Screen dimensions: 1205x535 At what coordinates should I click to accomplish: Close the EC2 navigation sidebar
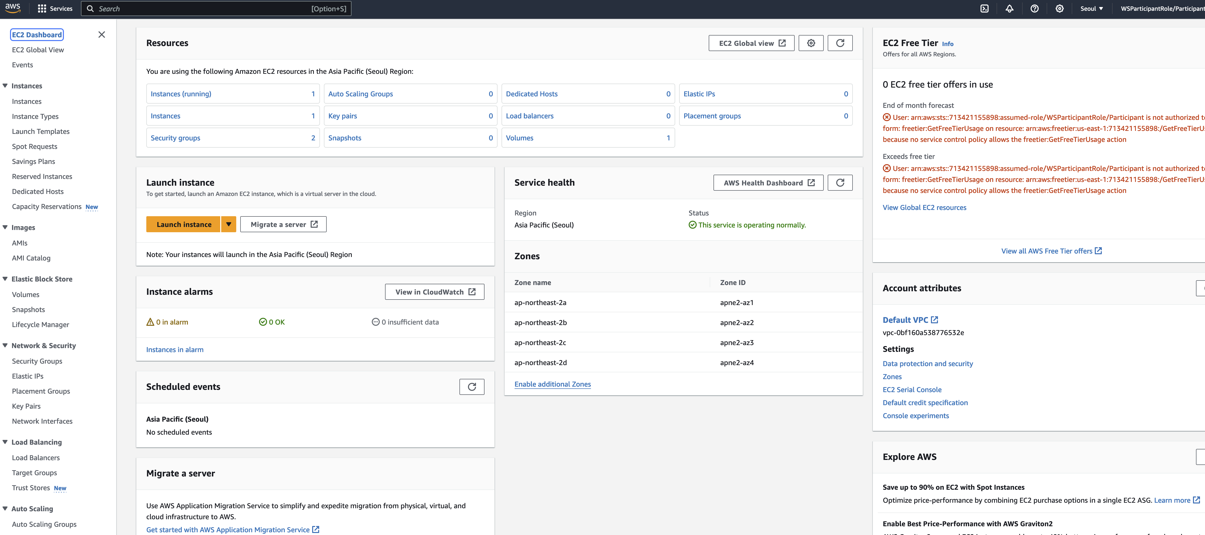(101, 35)
